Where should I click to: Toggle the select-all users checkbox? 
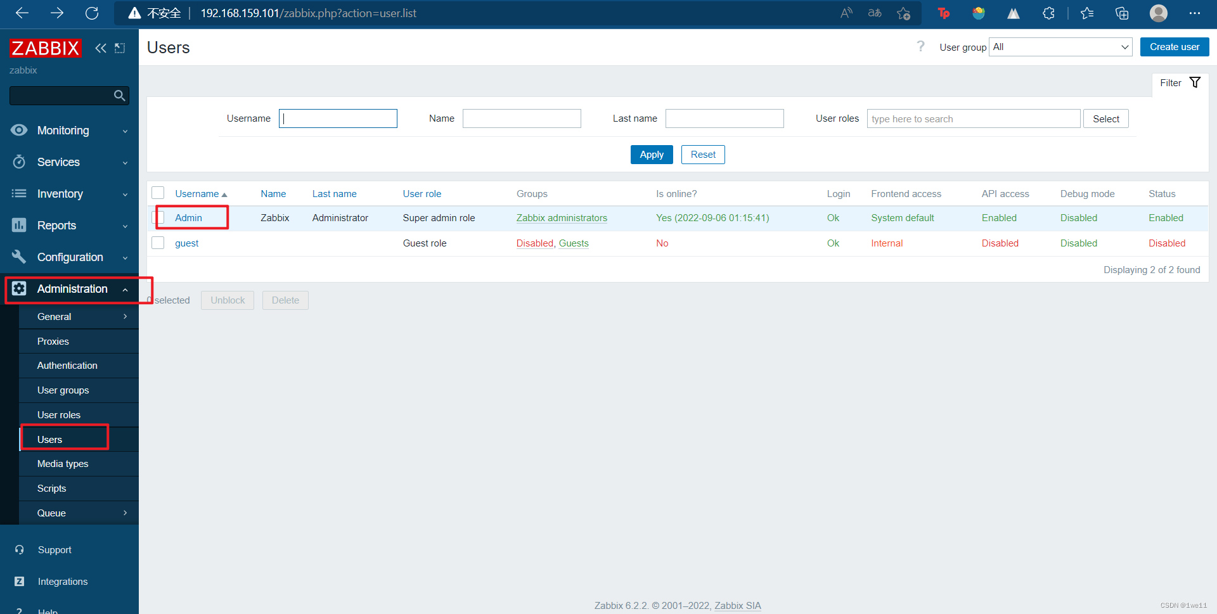point(158,193)
